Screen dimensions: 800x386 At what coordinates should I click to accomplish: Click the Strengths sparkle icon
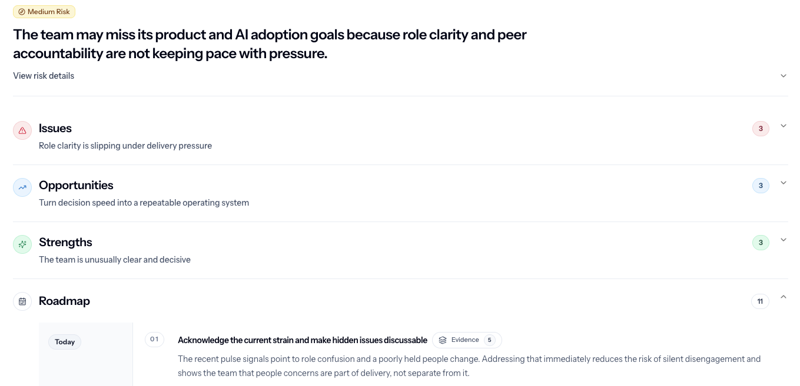22,244
